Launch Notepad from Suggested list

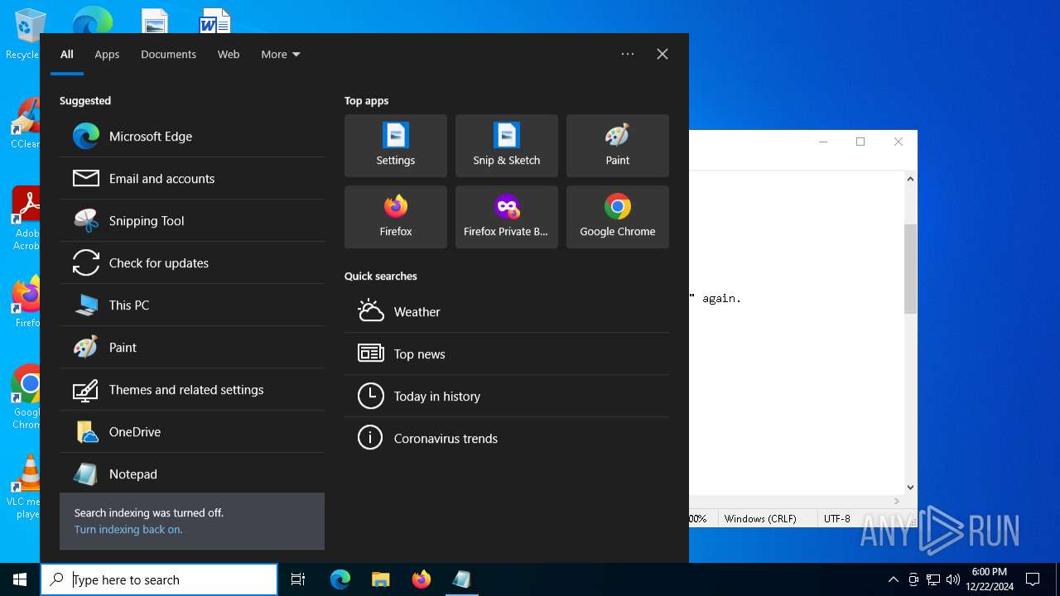pos(192,473)
